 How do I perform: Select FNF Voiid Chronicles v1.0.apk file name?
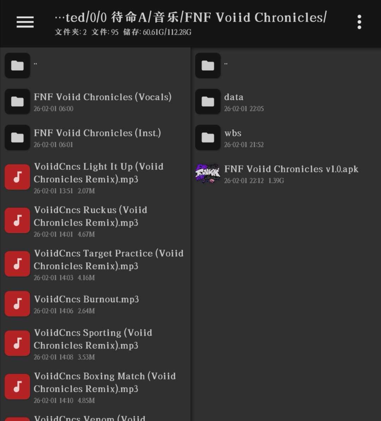(x=291, y=169)
